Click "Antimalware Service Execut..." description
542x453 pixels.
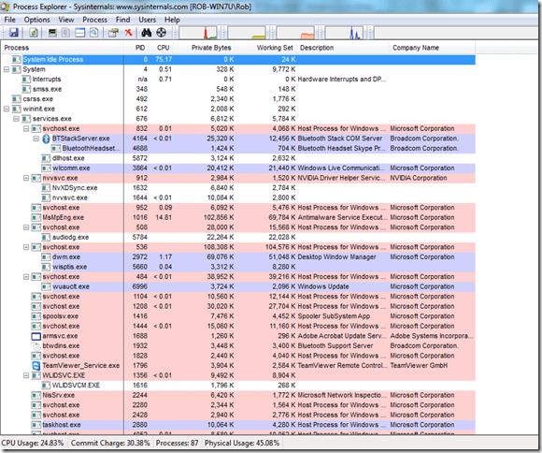[342, 217]
